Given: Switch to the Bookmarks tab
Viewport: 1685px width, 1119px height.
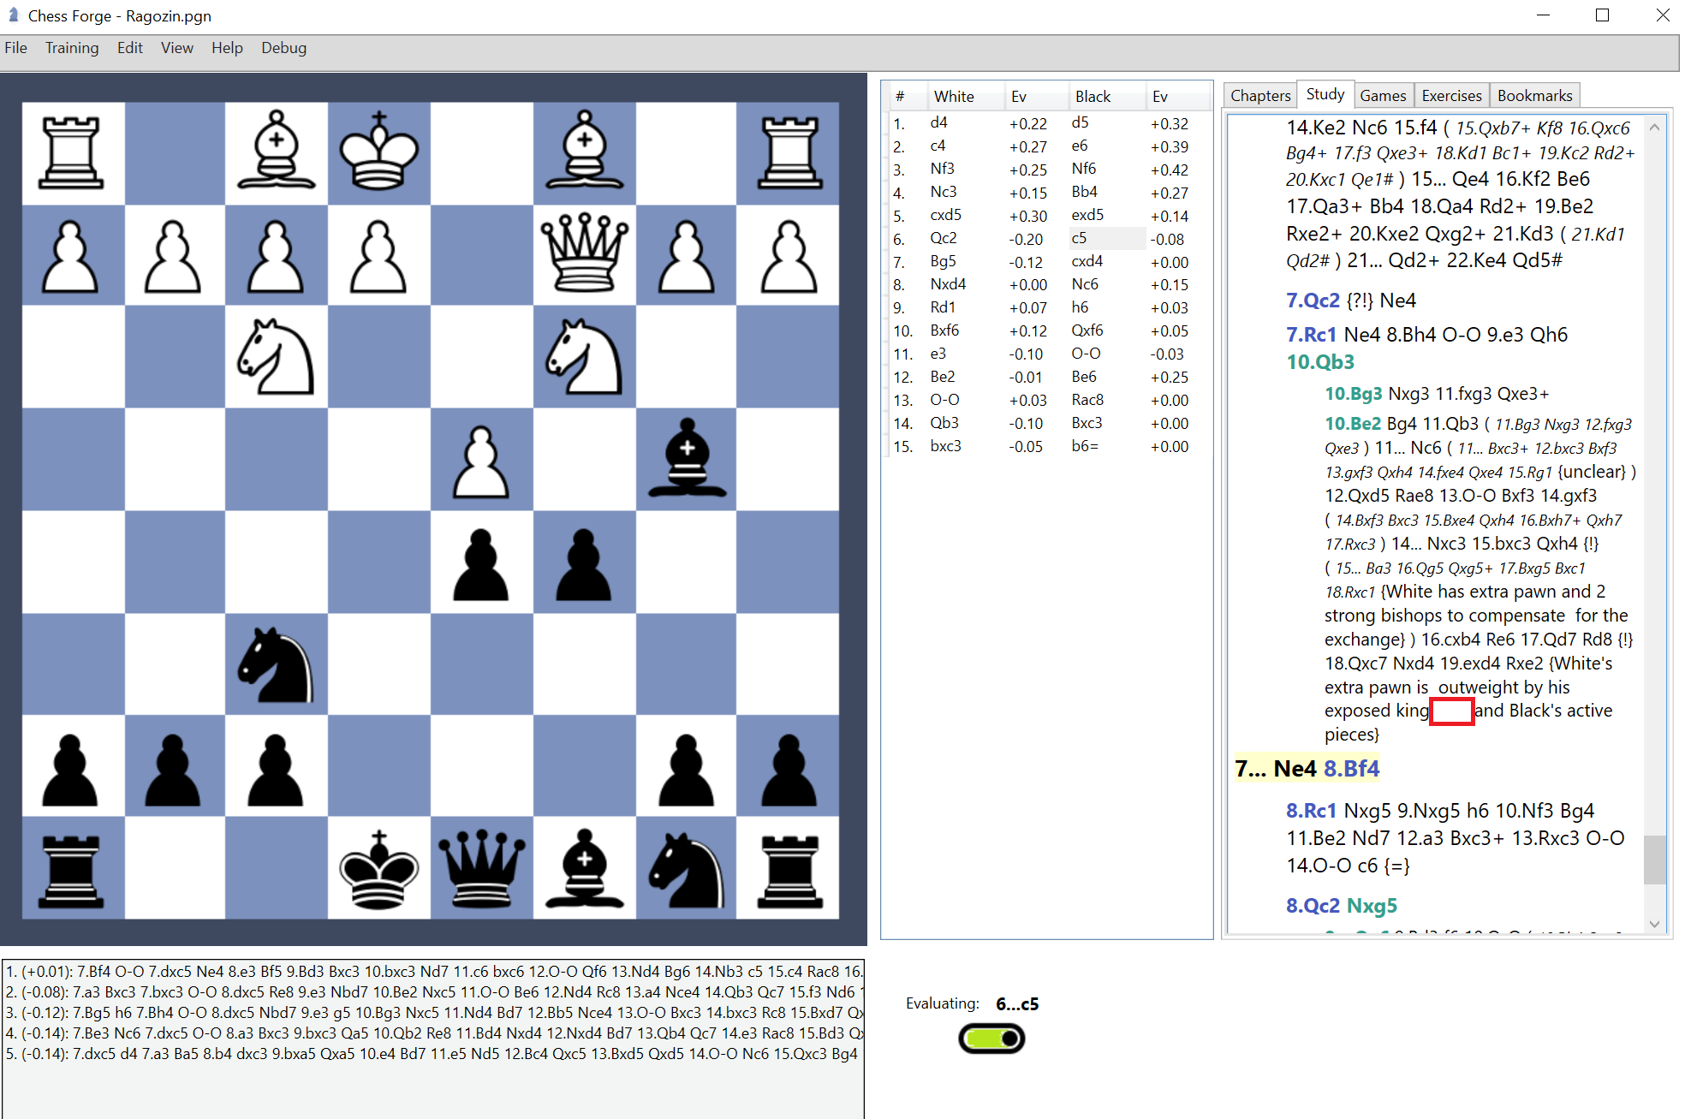Looking at the screenshot, I should click(1534, 94).
